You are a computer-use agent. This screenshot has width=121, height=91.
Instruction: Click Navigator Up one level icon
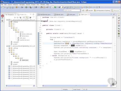pos(20,17)
